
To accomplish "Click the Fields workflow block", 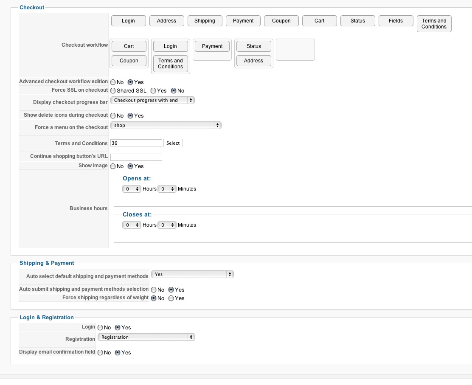I will click(x=396, y=21).
